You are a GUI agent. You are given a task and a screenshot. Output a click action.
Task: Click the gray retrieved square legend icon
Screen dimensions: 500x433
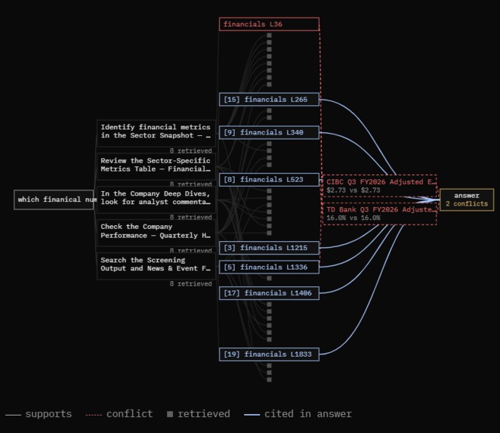(x=170, y=414)
